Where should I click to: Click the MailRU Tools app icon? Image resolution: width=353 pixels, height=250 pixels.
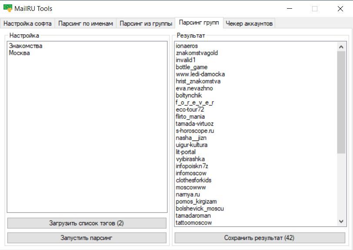point(7,8)
